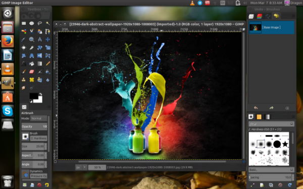Choose the Free Select lasso tool
This screenshot has height=189, width=303.
point(40,23)
